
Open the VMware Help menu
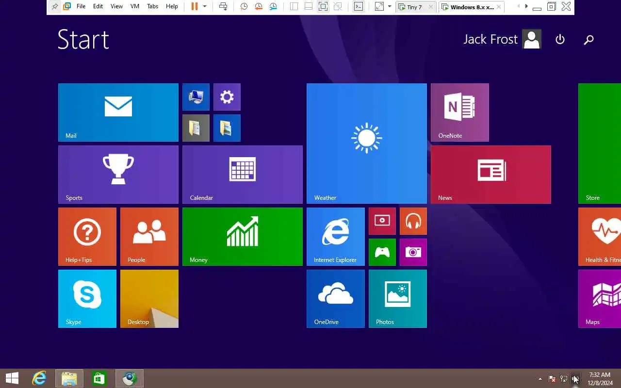coord(172,6)
